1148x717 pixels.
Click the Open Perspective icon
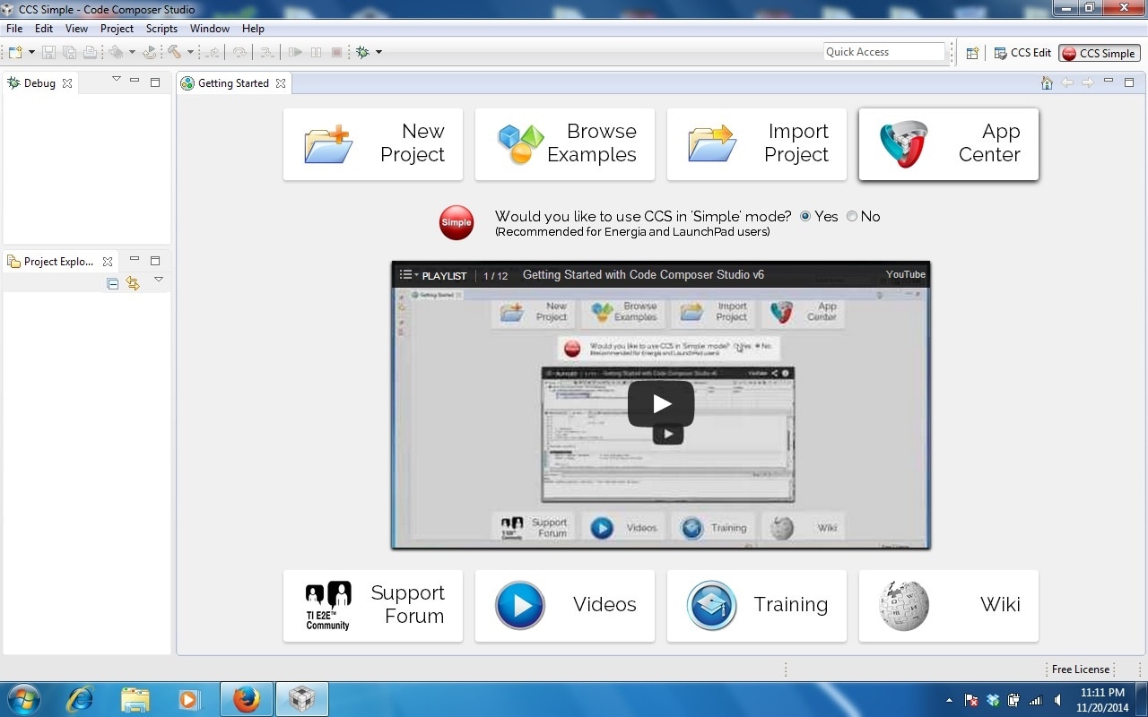[x=972, y=53]
